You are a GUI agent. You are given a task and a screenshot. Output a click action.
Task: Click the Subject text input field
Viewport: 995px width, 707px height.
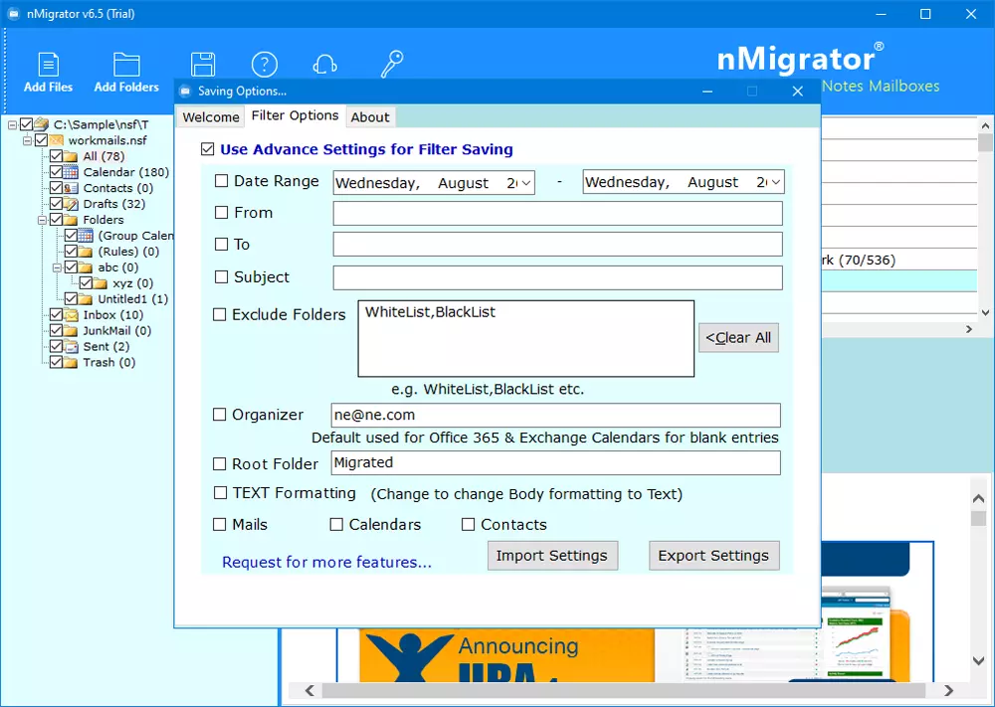(558, 277)
